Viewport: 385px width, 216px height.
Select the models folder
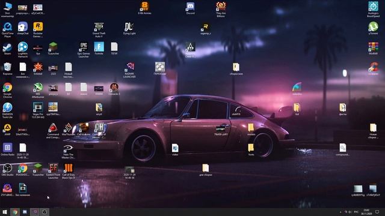(x=251, y=130)
